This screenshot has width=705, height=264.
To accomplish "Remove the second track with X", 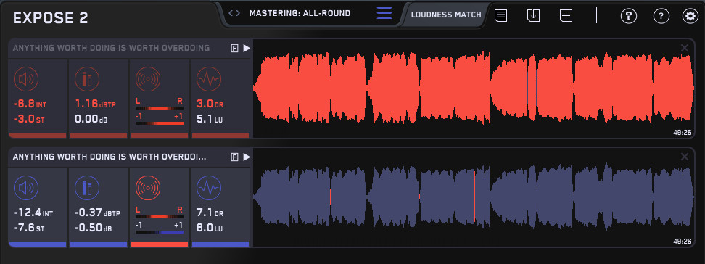I will click(684, 157).
